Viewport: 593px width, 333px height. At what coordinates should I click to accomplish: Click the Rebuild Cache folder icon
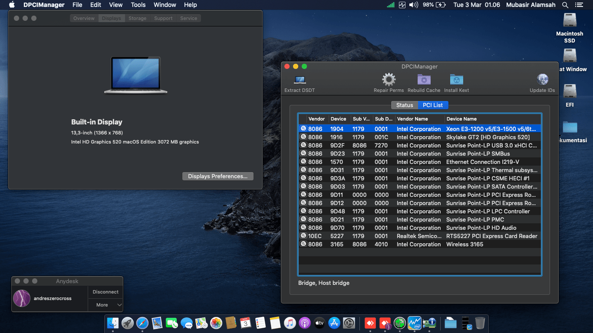pyautogui.click(x=424, y=80)
